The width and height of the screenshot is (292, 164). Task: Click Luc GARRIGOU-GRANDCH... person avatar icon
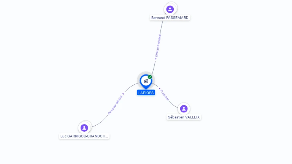click(x=84, y=128)
